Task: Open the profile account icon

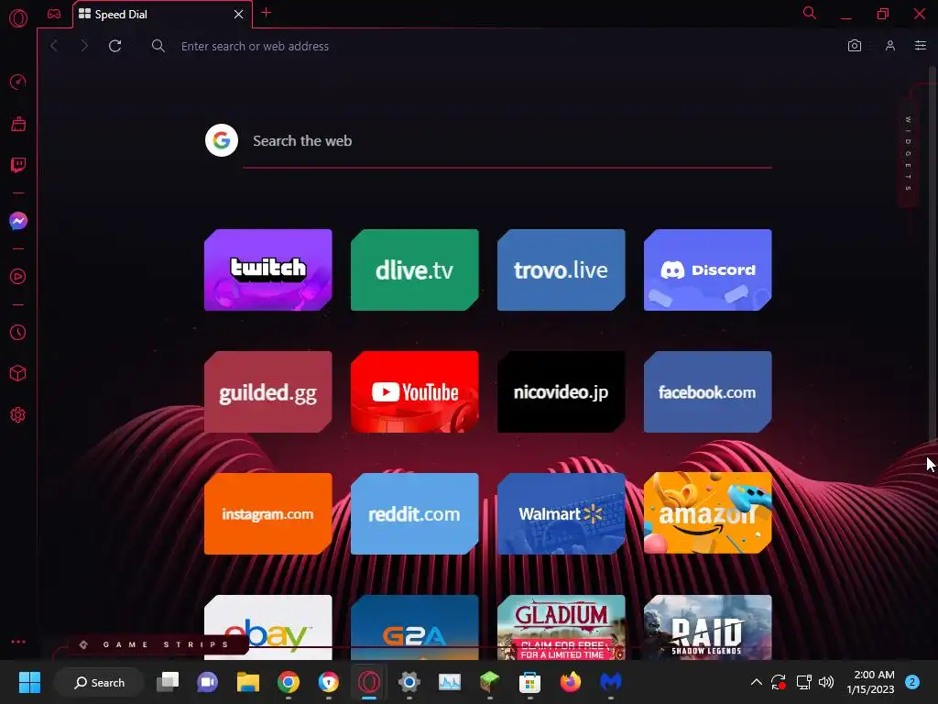Action: pyautogui.click(x=890, y=46)
